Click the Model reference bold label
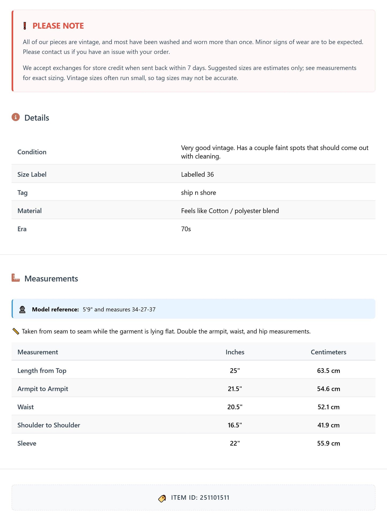The width and height of the screenshot is (387, 520). (55, 309)
